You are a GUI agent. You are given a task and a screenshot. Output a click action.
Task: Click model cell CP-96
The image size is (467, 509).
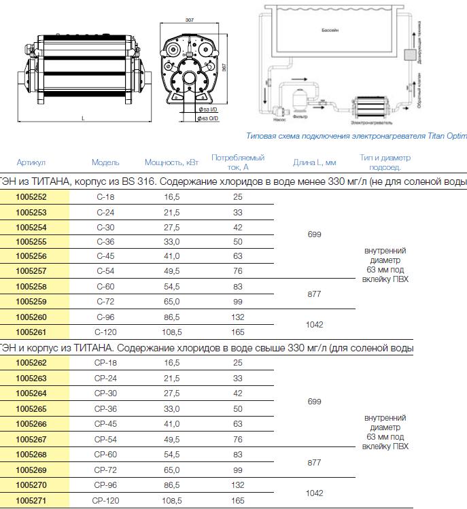[105, 485]
